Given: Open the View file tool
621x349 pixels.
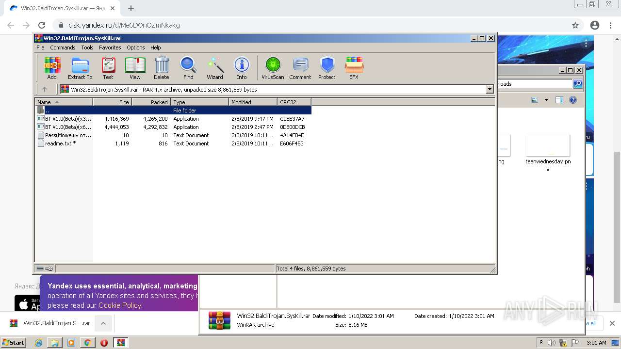Looking at the screenshot, I should 135,68.
